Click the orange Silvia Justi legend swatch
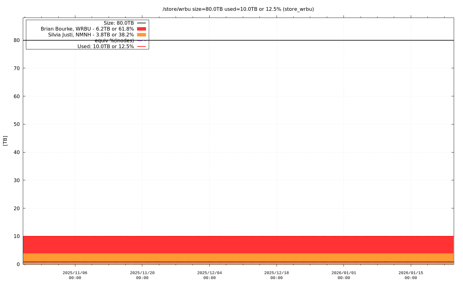This screenshot has width=463, height=284. (141, 35)
